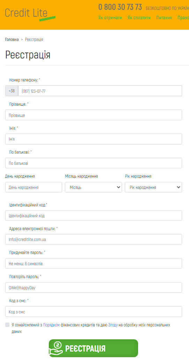189x361 pixels.
Task: Open the Місяць народження dropdown
Action: pyautogui.click(x=93, y=187)
